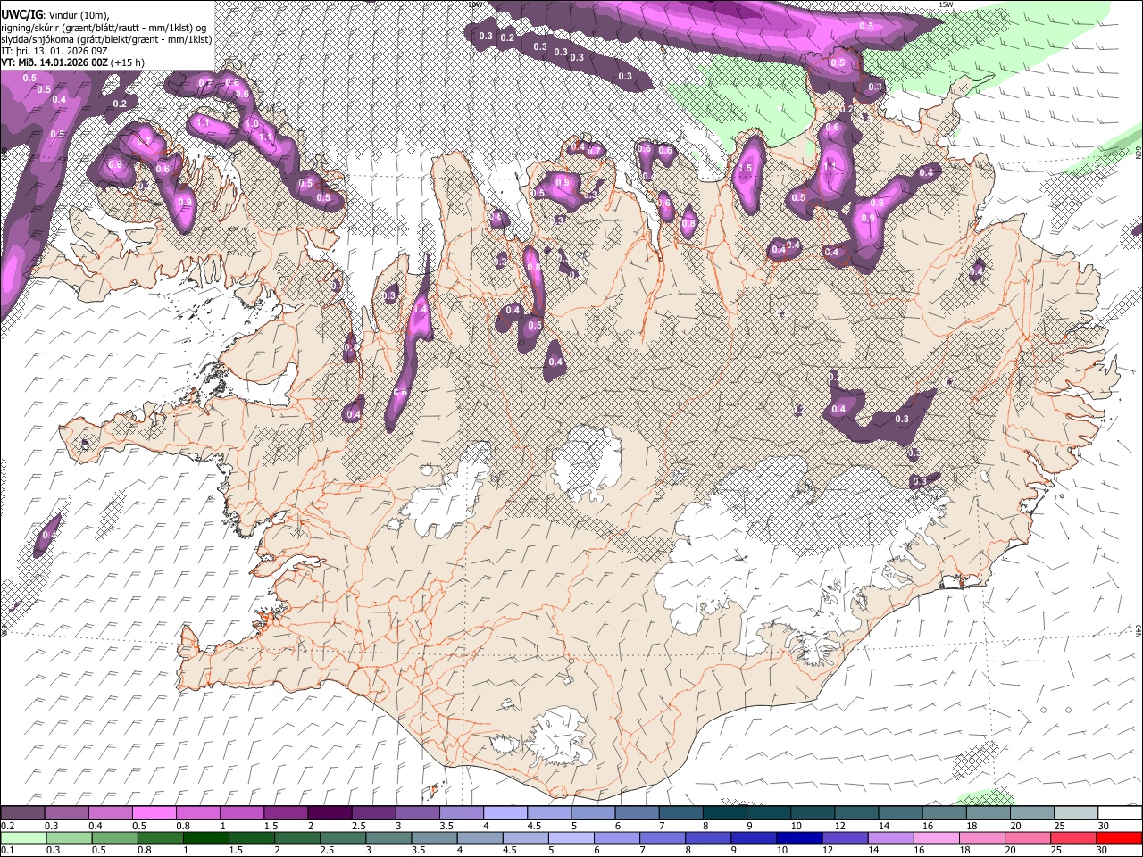Screen dimensions: 1143x857
Task: Pick the rain legend swatch between 0.1 and 0.3
Action: [x=23, y=837]
